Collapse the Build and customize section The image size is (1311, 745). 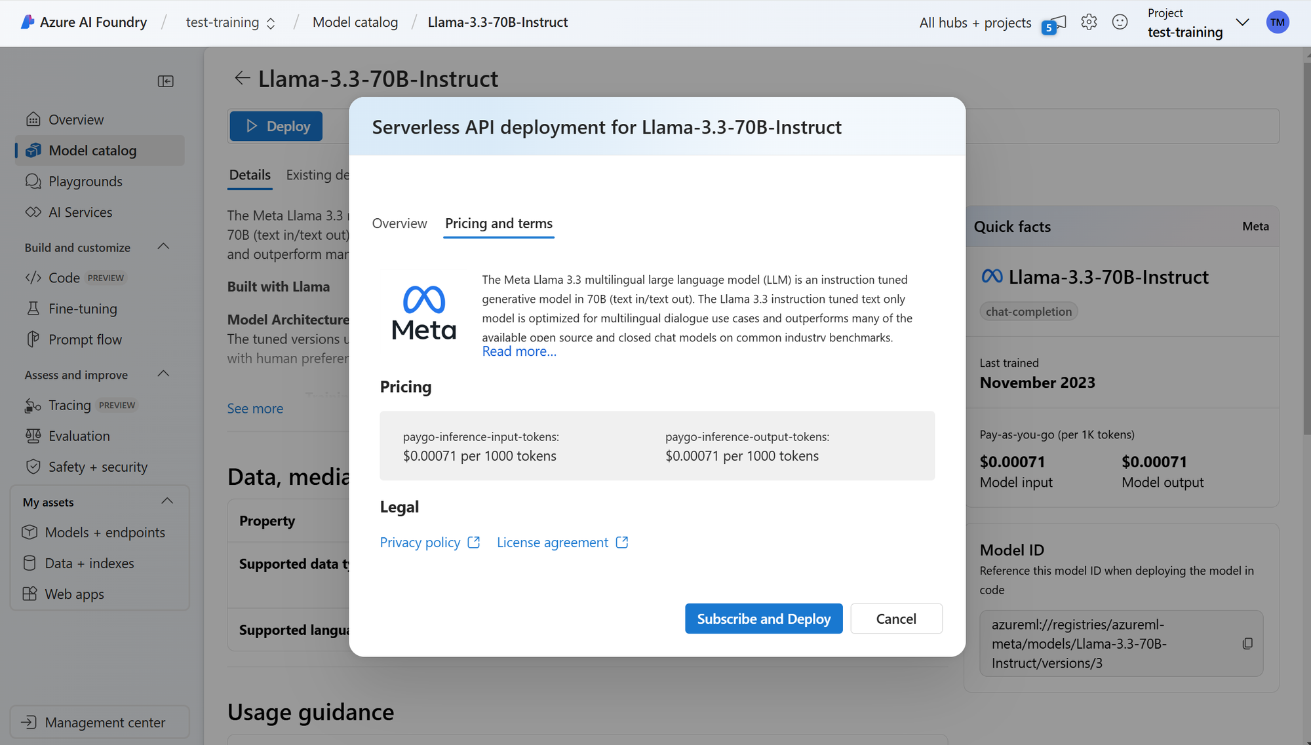pyautogui.click(x=164, y=247)
